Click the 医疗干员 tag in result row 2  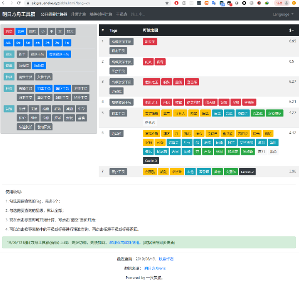coord(118,71)
